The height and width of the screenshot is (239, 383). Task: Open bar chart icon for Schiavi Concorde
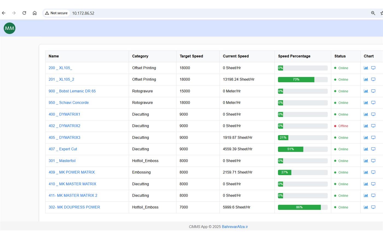coord(366,103)
